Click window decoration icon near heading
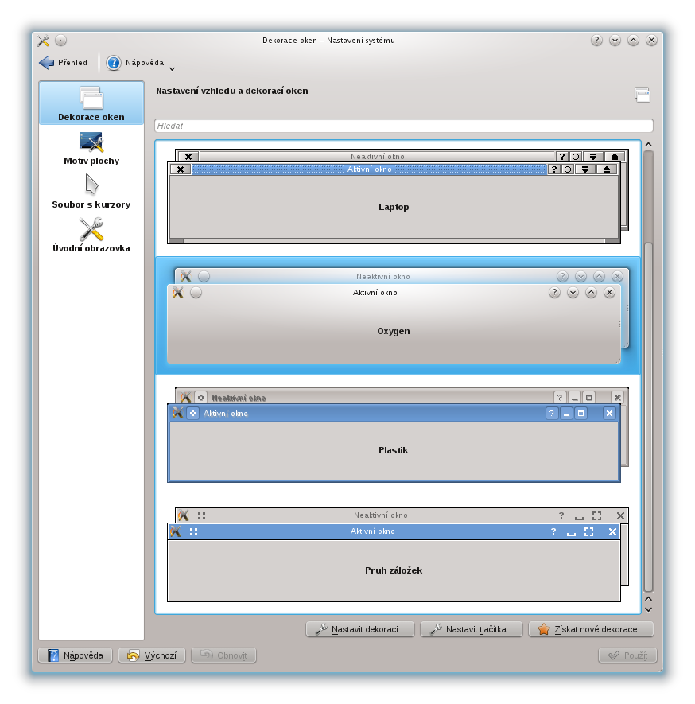The width and height of the screenshot is (695, 704). tap(643, 95)
